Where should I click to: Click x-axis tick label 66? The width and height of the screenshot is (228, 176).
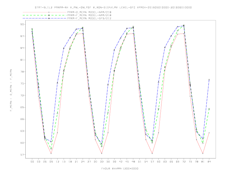(x=171, y=162)
